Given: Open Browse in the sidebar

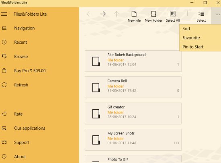Looking at the screenshot, I should coord(21,57).
